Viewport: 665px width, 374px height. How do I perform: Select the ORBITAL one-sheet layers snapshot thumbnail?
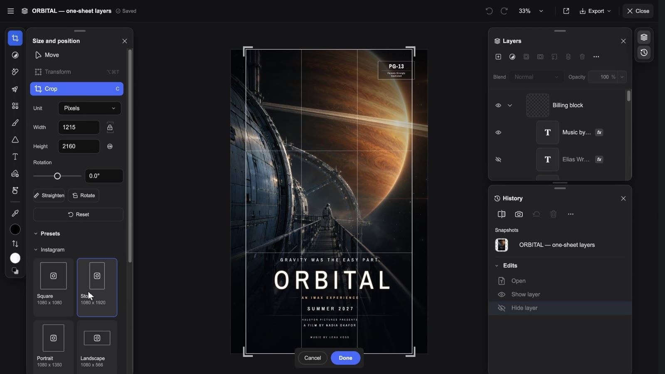502,245
